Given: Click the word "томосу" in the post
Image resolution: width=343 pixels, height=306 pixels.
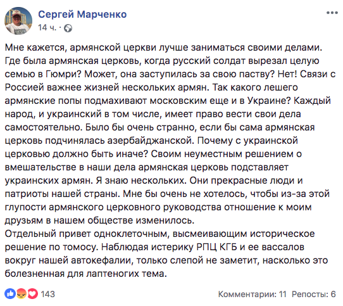Looking at the screenshot, I should click(x=80, y=247).
